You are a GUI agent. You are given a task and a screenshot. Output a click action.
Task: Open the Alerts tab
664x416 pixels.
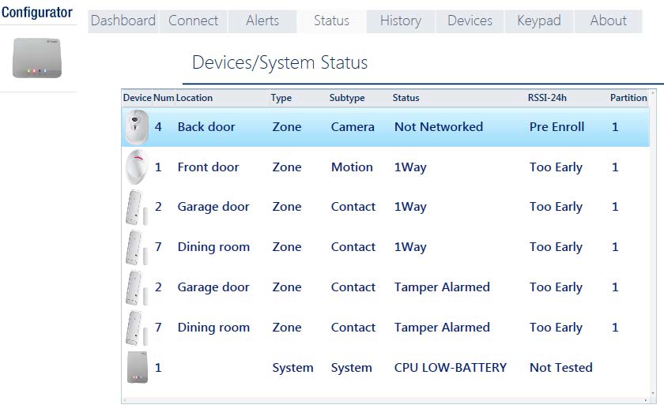[x=262, y=21]
